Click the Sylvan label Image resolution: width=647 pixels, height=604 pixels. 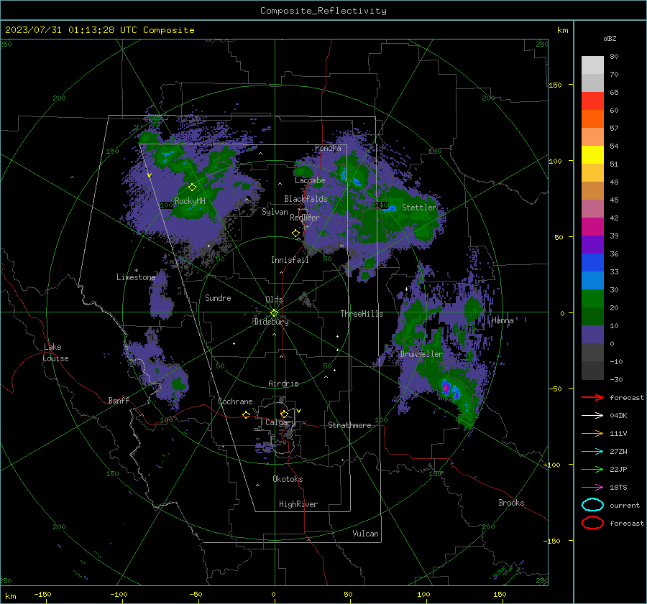[275, 212]
